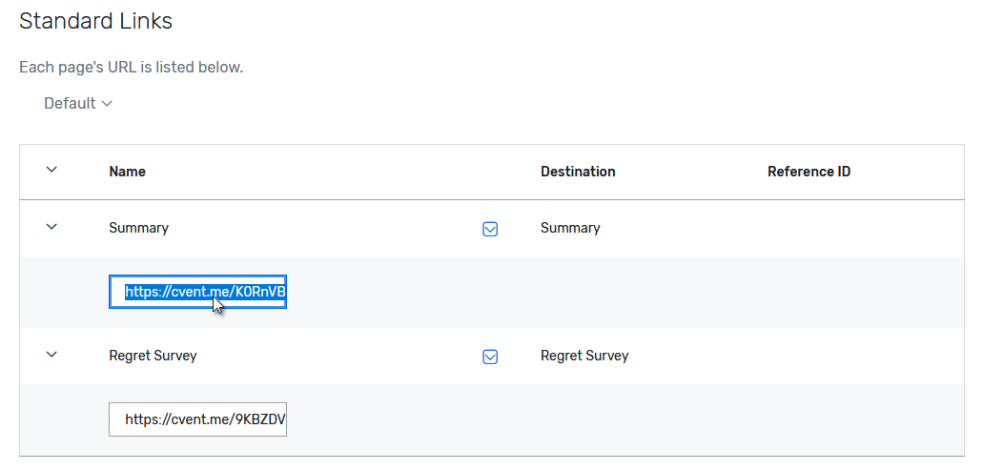Image resolution: width=983 pixels, height=470 pixels.
Task: Collapse the Summary row chevron
Action: point(51,227)
